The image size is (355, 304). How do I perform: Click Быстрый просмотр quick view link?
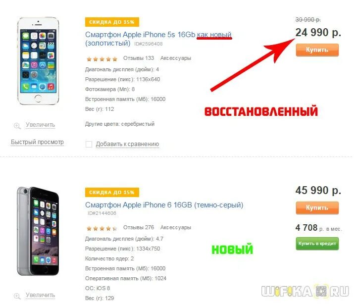pyautogui.click(x=37, y=142)
